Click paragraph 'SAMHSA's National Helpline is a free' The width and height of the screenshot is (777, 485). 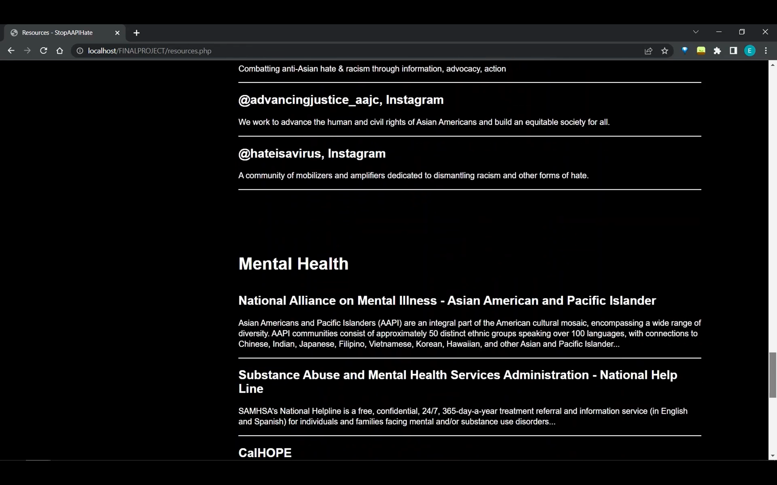[x=463, y=416]
